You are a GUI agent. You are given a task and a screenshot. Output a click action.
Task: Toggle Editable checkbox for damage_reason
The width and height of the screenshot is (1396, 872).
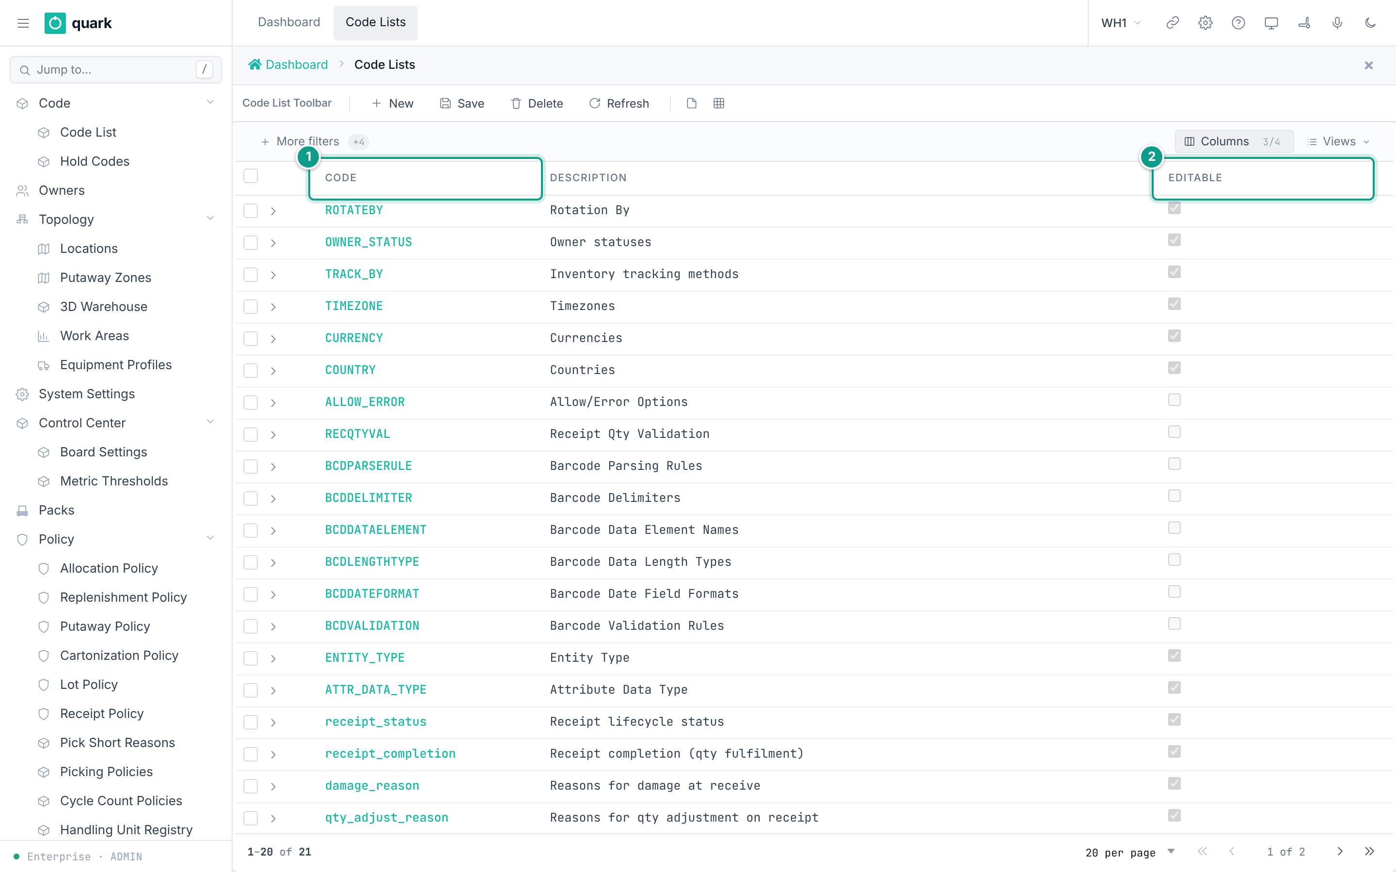(x=1174, y=782)
